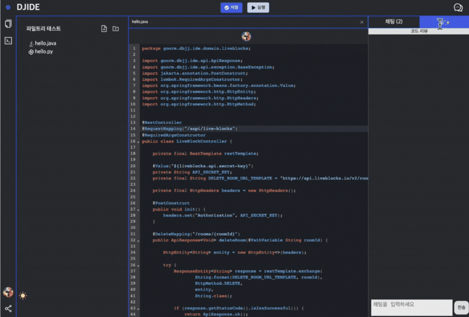The height and width of the screenshot is (317, 469).
Task: Send chat with 전송 button
Action: 461,307
